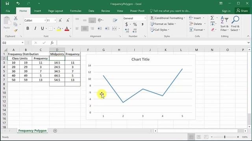This screenshot has height=141, width=252.
Task: Click the Insert Function fx icon
Action: (x=52, y=43)
